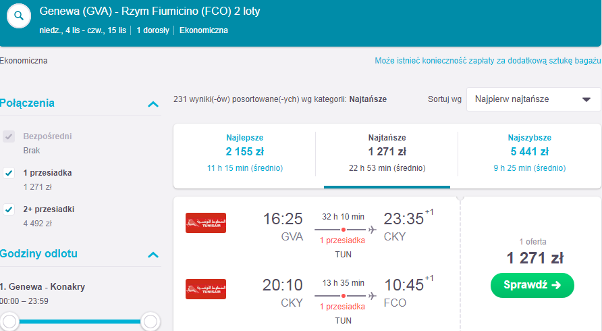
Task: Toggle the Bezpośredni checkbox
Action: [9, 136]
